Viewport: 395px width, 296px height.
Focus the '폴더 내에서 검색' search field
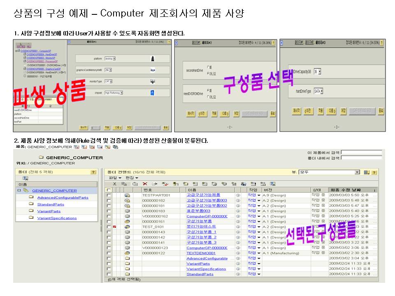click(362, 157)
